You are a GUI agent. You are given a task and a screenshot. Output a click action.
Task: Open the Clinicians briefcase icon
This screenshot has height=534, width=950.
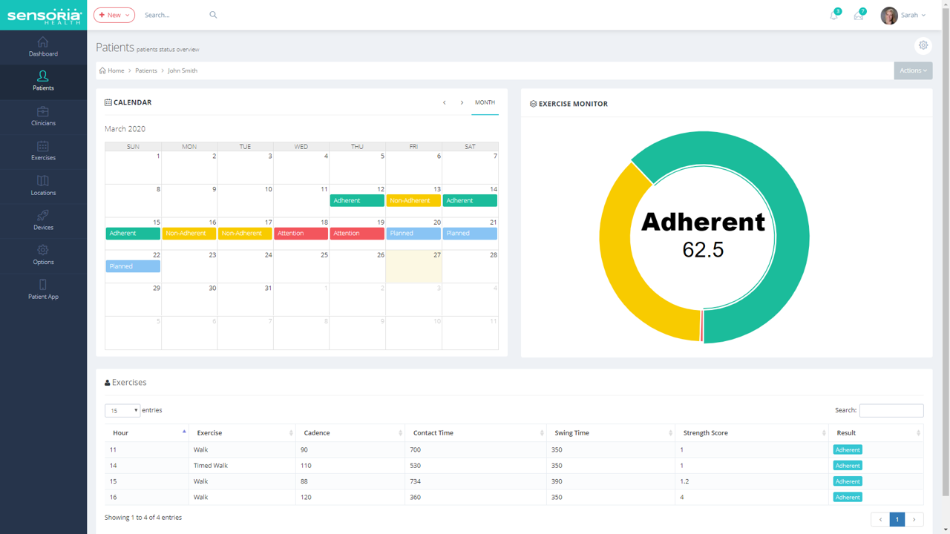(x=43, y=111)
